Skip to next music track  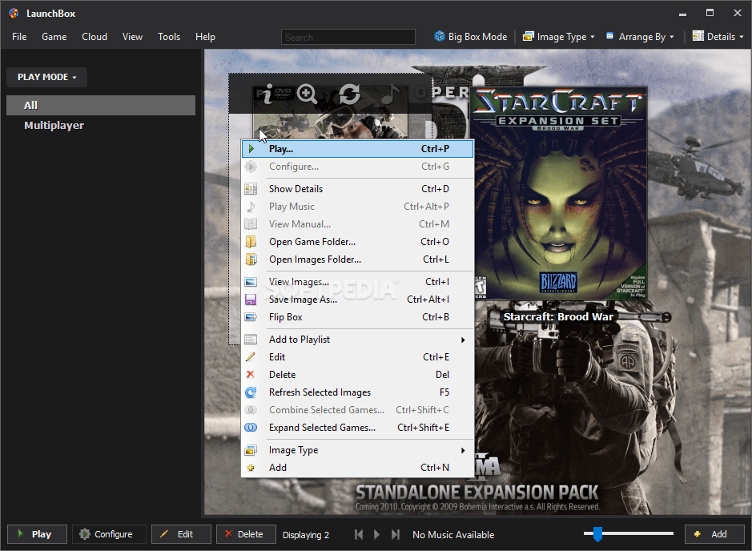tap(395, 534)
